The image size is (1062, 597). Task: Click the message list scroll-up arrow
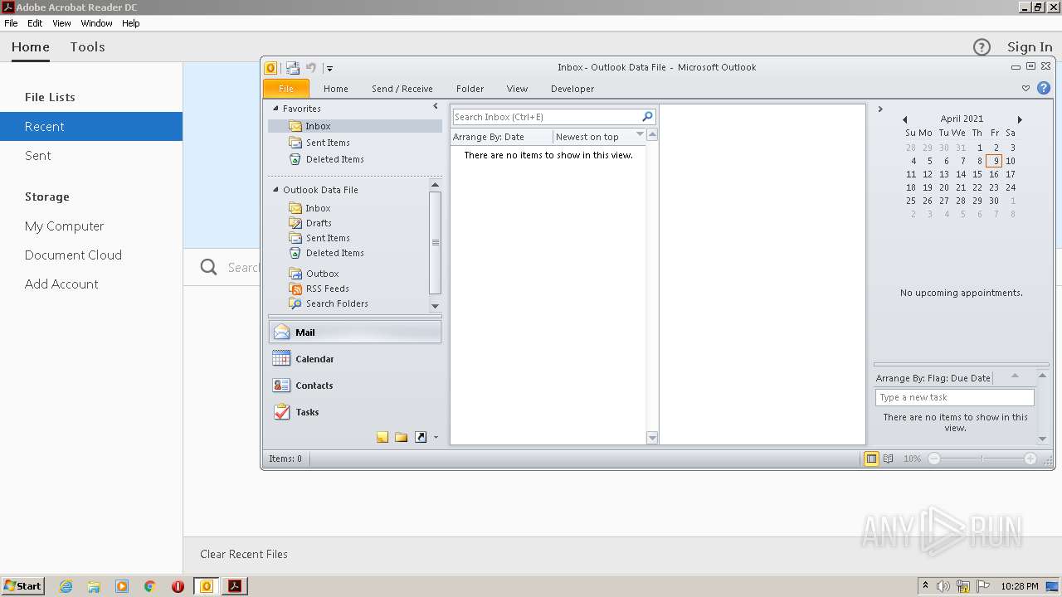pos(652,134)
